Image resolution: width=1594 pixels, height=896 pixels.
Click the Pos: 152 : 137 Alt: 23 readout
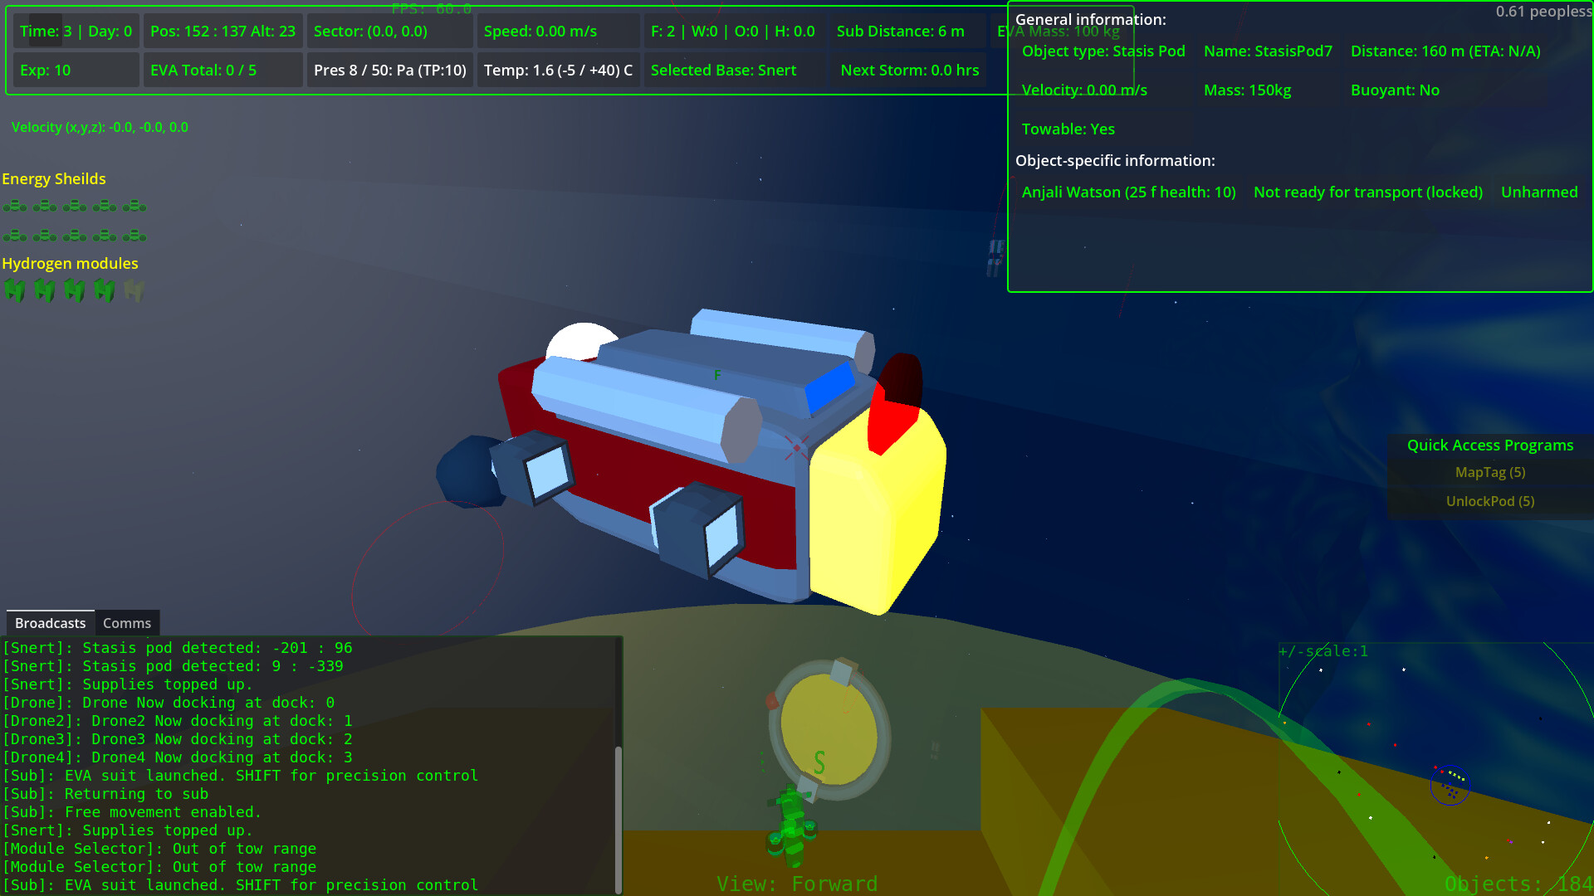(x=222, y=32)
